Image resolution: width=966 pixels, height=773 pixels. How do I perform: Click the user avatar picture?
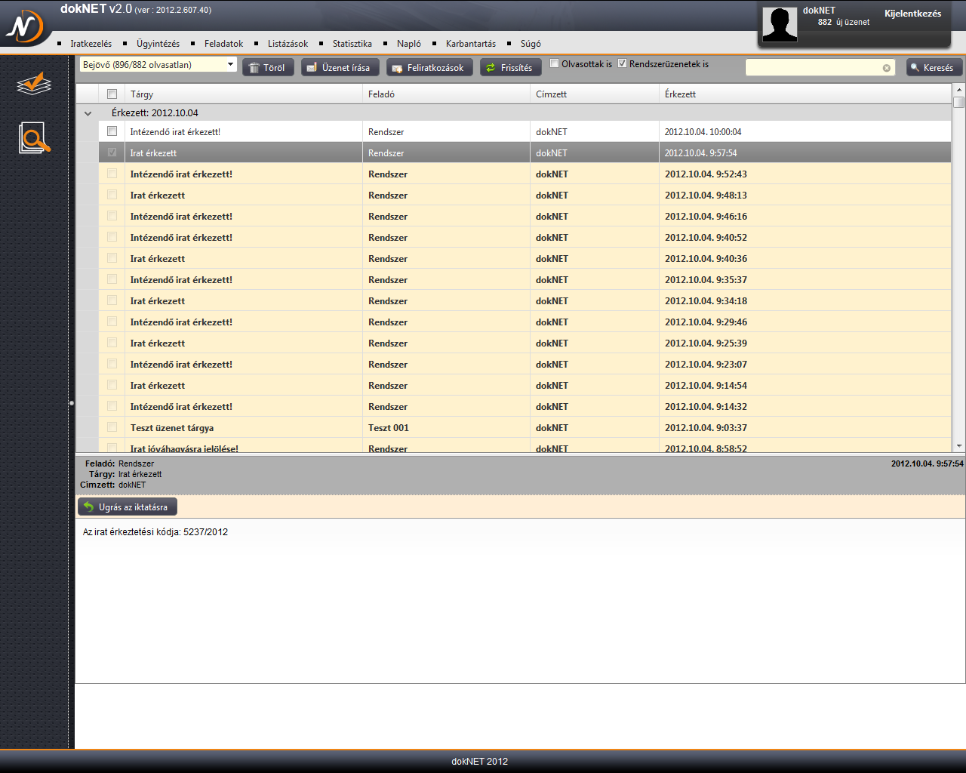coord(780,24)
